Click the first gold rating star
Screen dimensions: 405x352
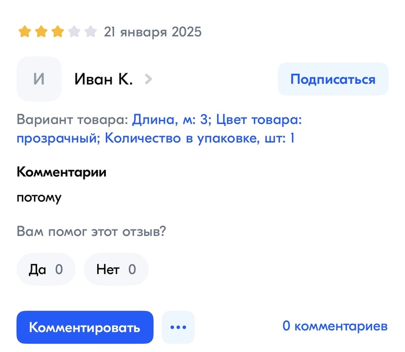[x=25, y=31]
